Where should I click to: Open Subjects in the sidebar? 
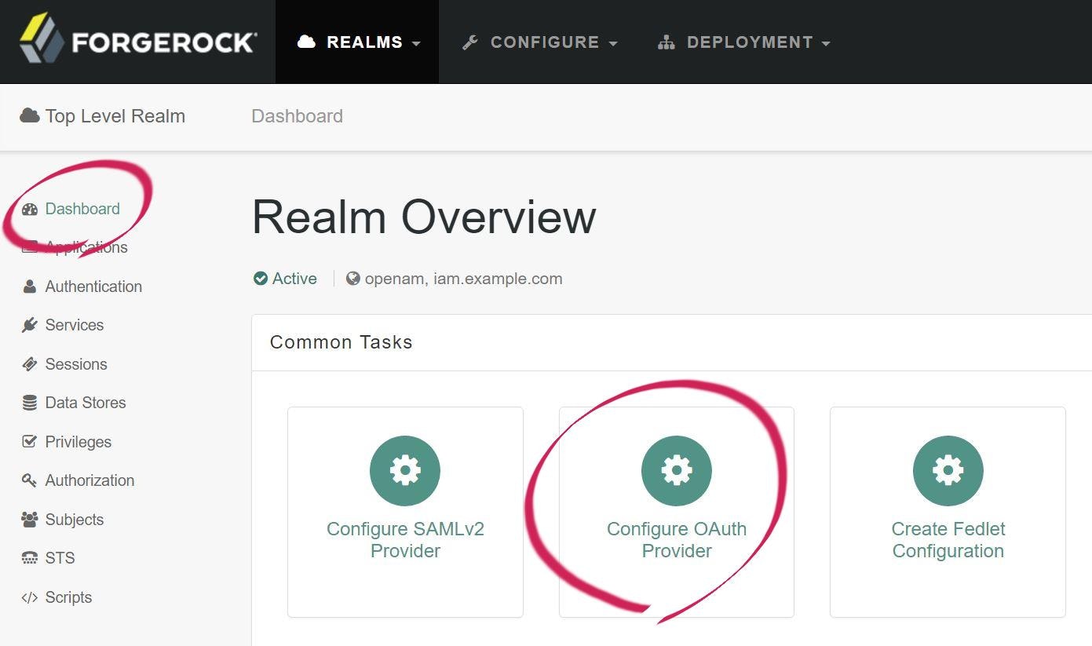[x=75, y=520]
